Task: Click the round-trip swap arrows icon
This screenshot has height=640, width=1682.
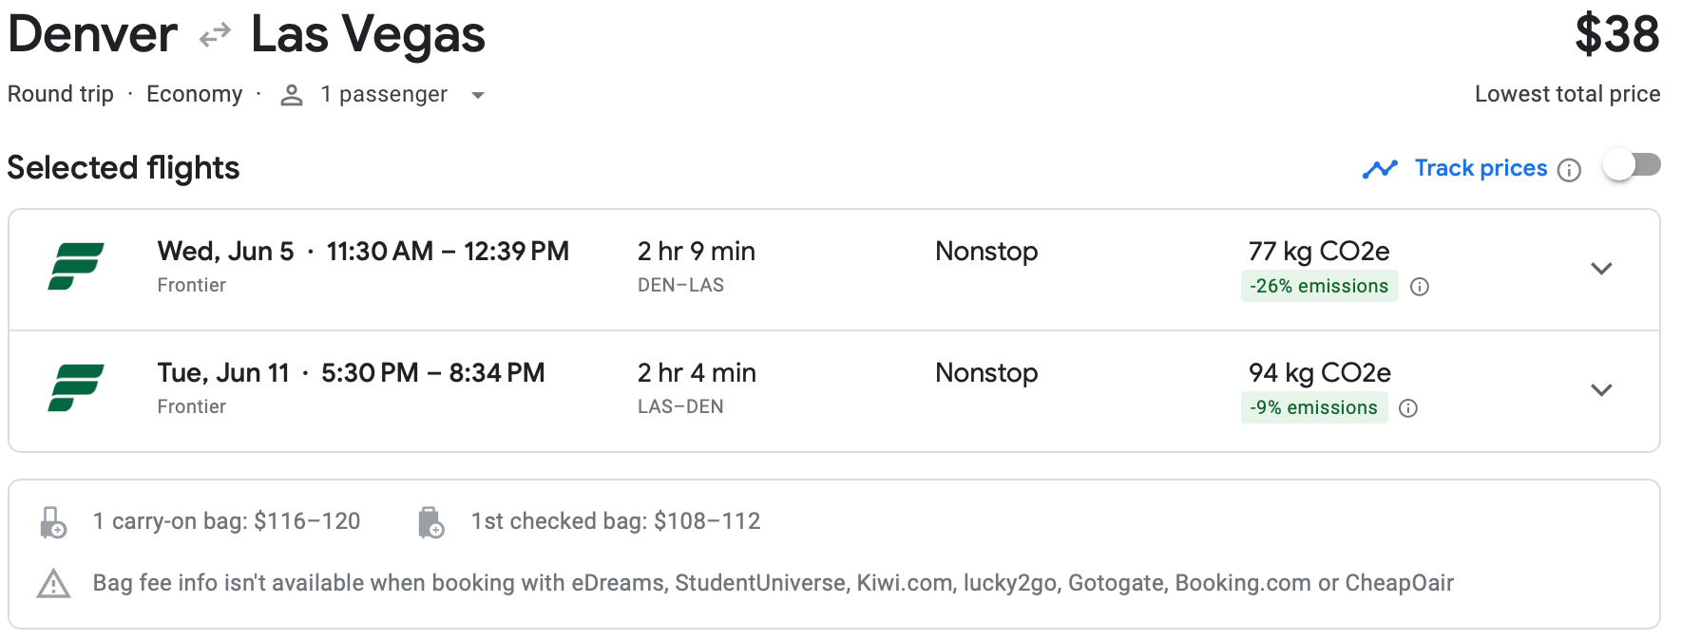Action: pos(215,36)
